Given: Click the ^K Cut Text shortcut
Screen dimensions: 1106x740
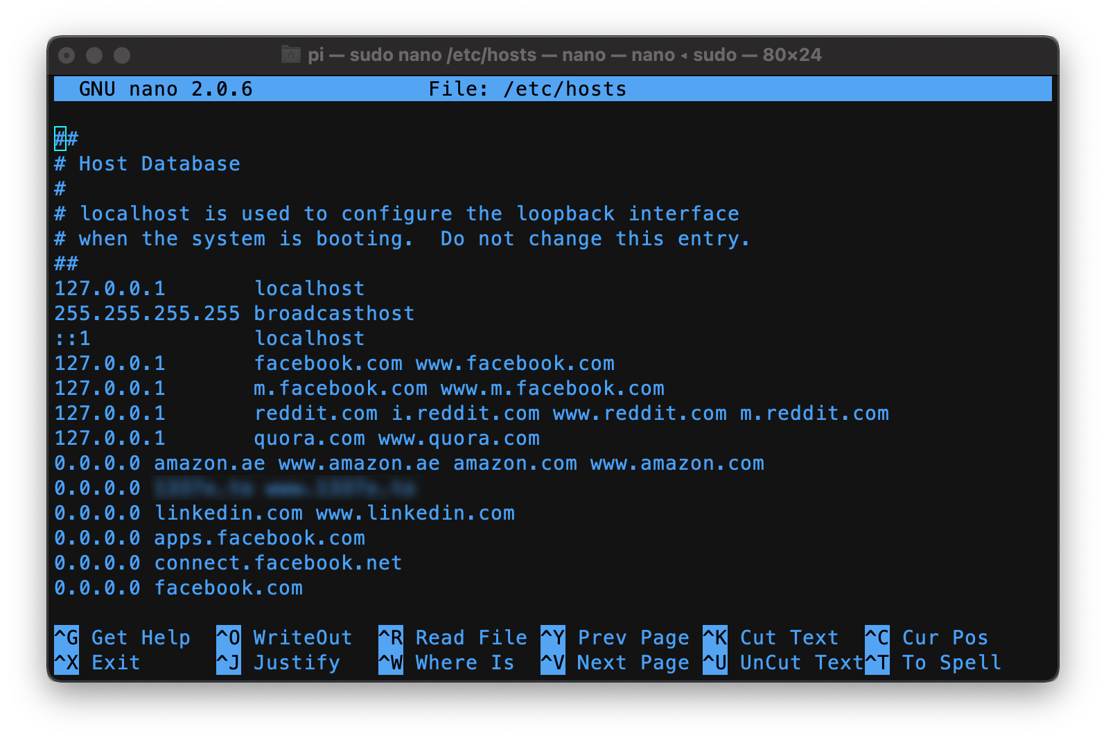Looking at the screenshot, I should pos(771,637).
